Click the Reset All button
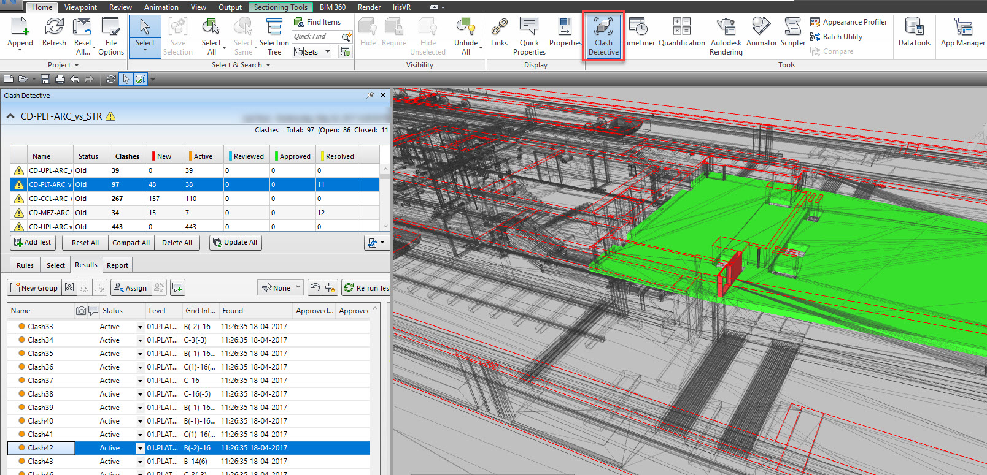 click(x=85, y=243)
